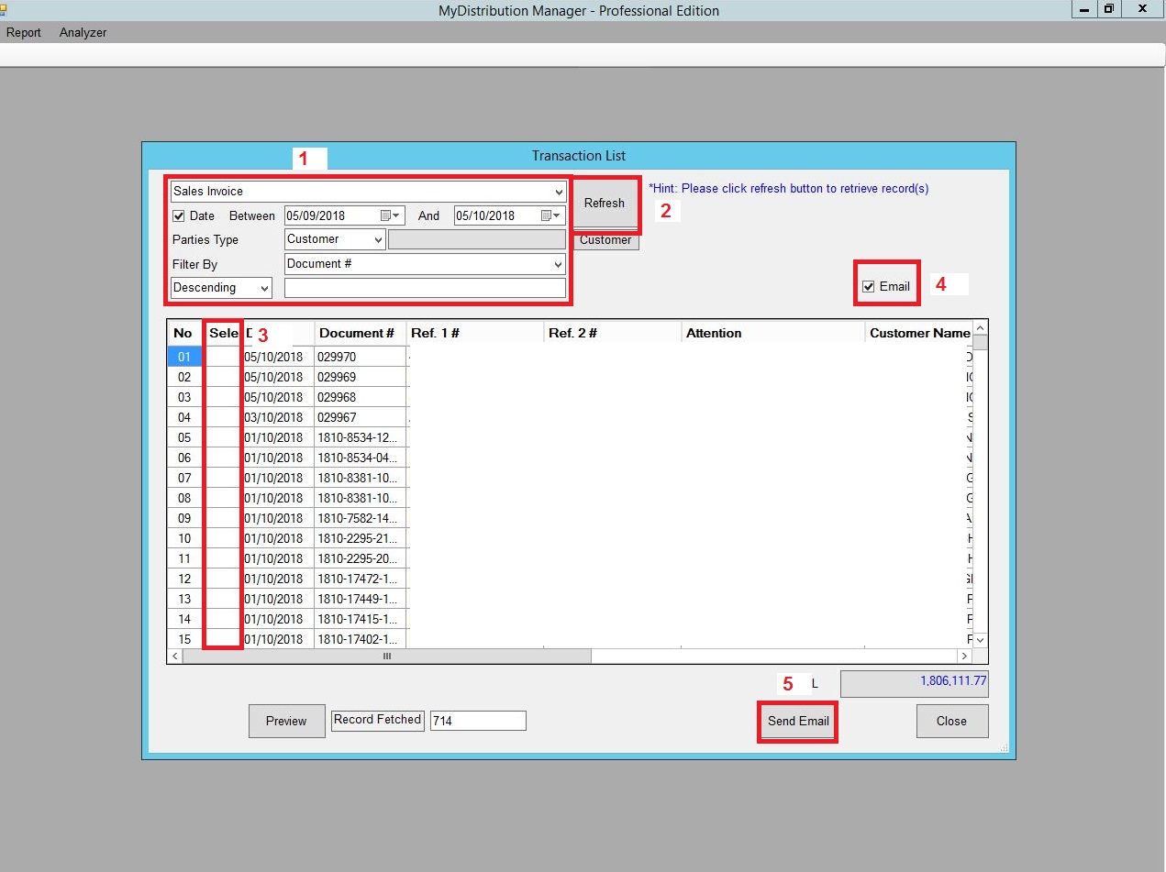
Task: Click the app icon in title bar
Action: coord(4,9)
